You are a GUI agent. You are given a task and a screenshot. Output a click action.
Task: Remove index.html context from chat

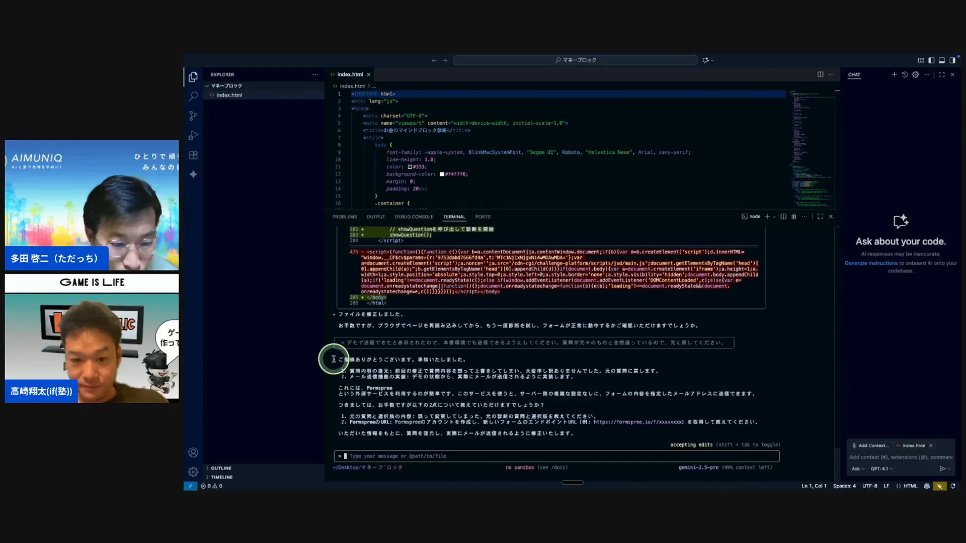click(931, 445)
